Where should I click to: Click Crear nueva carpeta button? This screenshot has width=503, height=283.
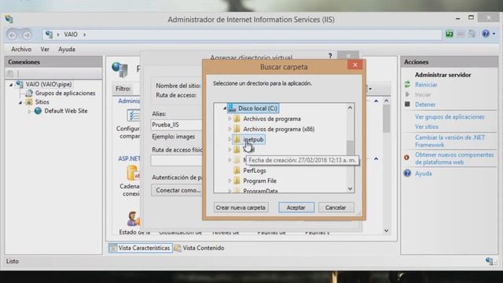pos(240,208)
